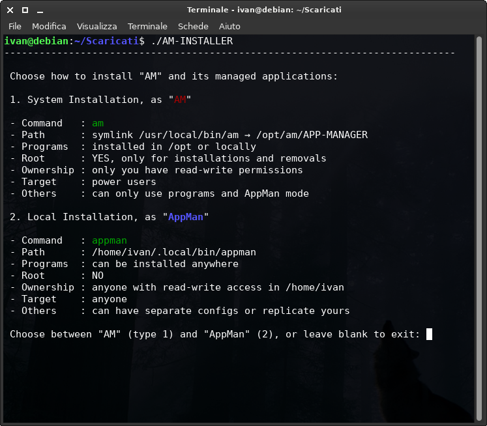This screenshot has height=426, width=487.
Task: Click 'can have separate configs or replicate yours'
Action: pyautogui.click(x=221, y=311)
